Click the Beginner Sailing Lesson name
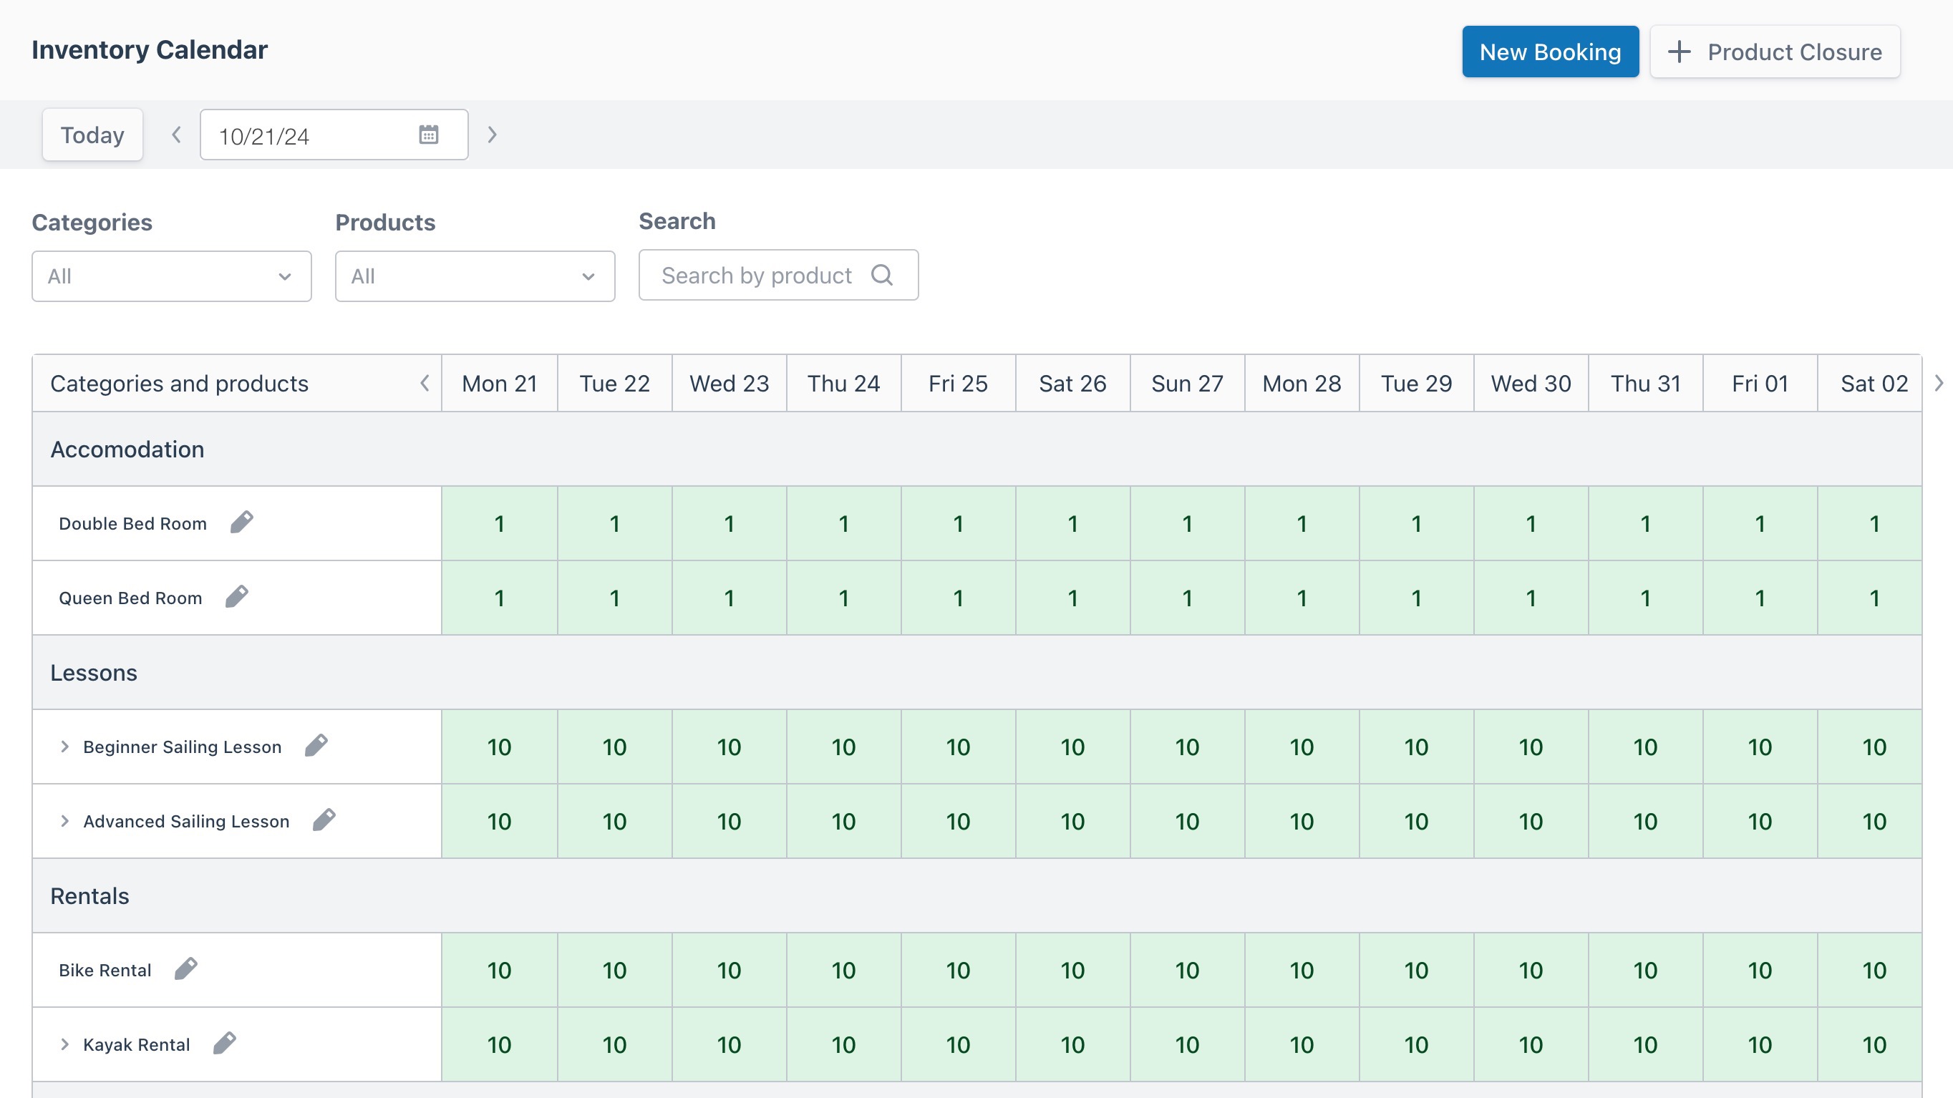Screen dimensions: 1953x1098 [x=182, y=747]
